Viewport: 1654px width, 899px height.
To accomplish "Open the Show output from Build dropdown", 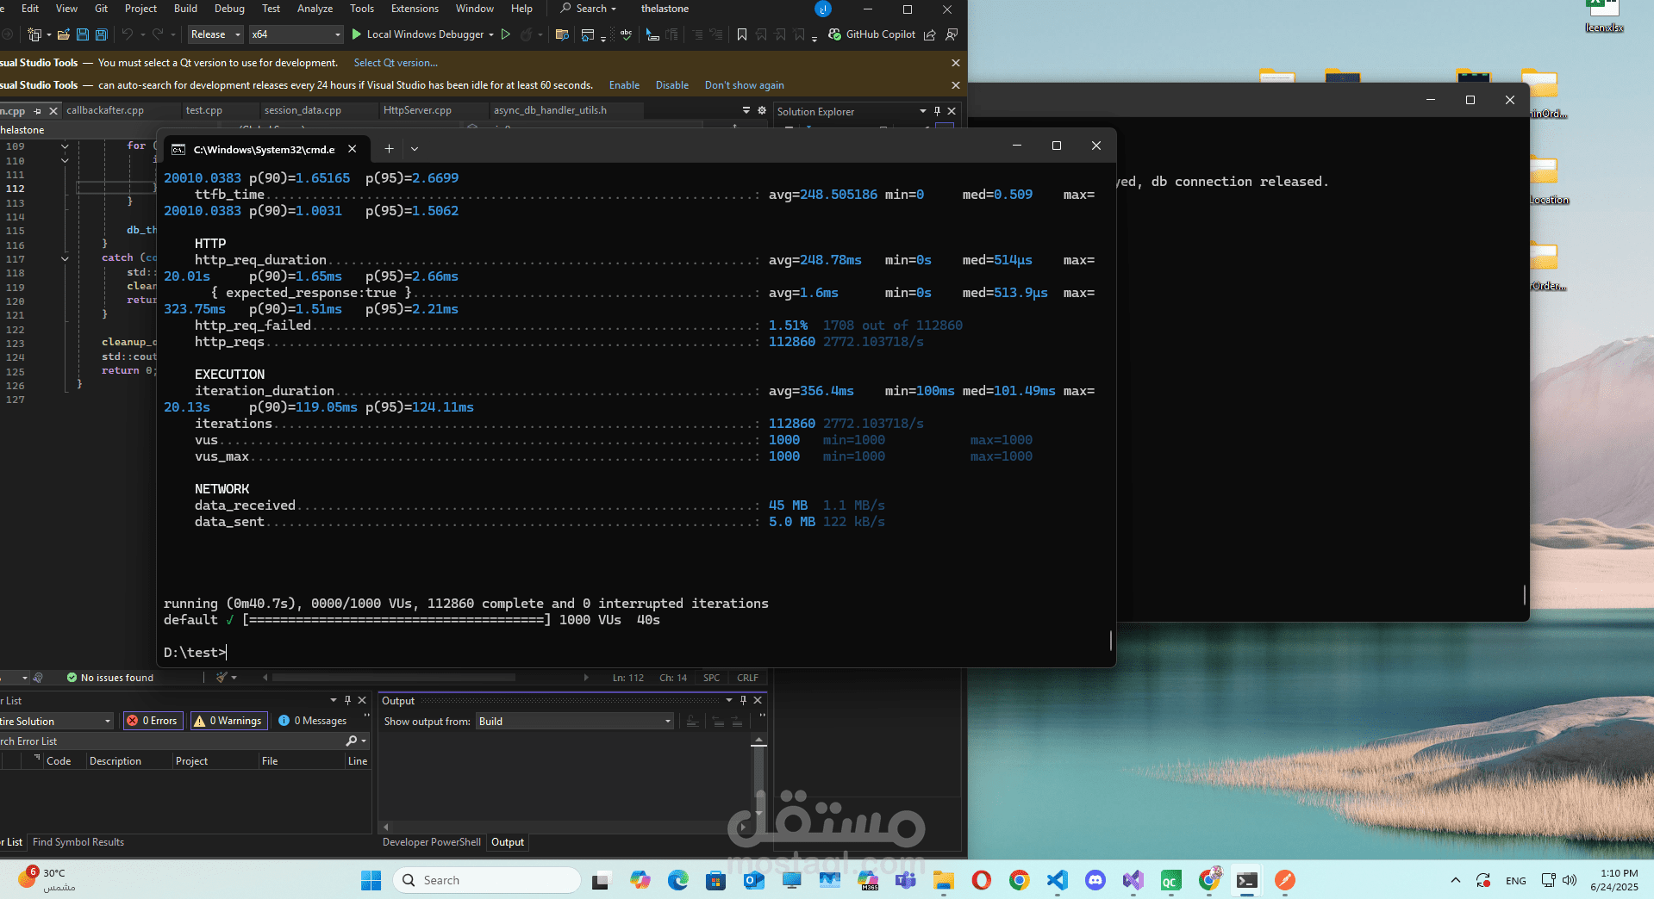I will [x=575, y=722].
